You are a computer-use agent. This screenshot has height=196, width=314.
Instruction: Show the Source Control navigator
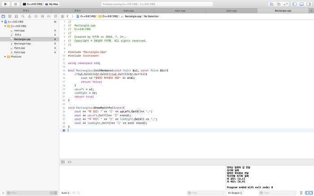click(10, 17)
